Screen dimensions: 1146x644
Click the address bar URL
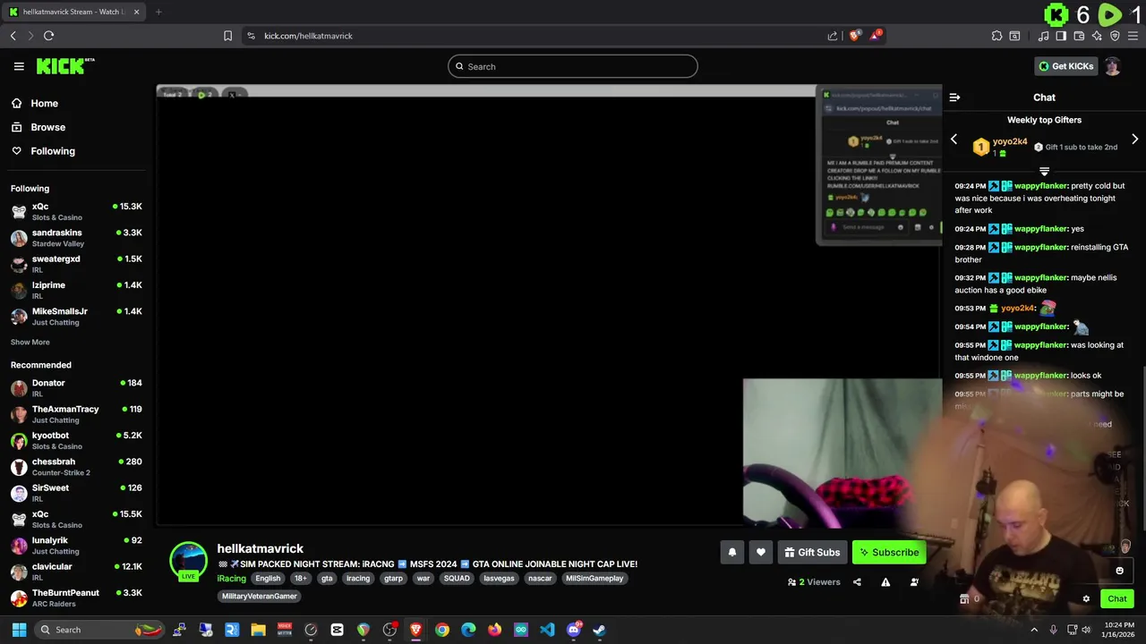point(308,36)
